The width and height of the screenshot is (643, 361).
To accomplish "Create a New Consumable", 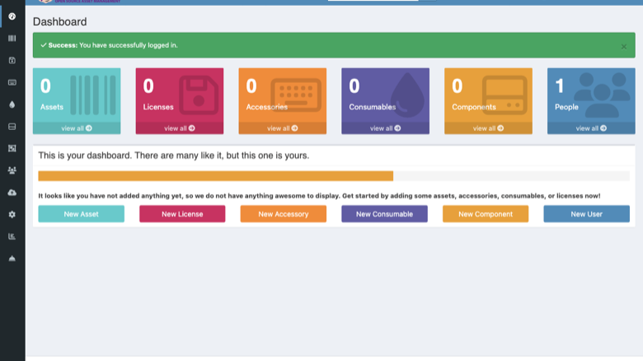I will 384,214.
